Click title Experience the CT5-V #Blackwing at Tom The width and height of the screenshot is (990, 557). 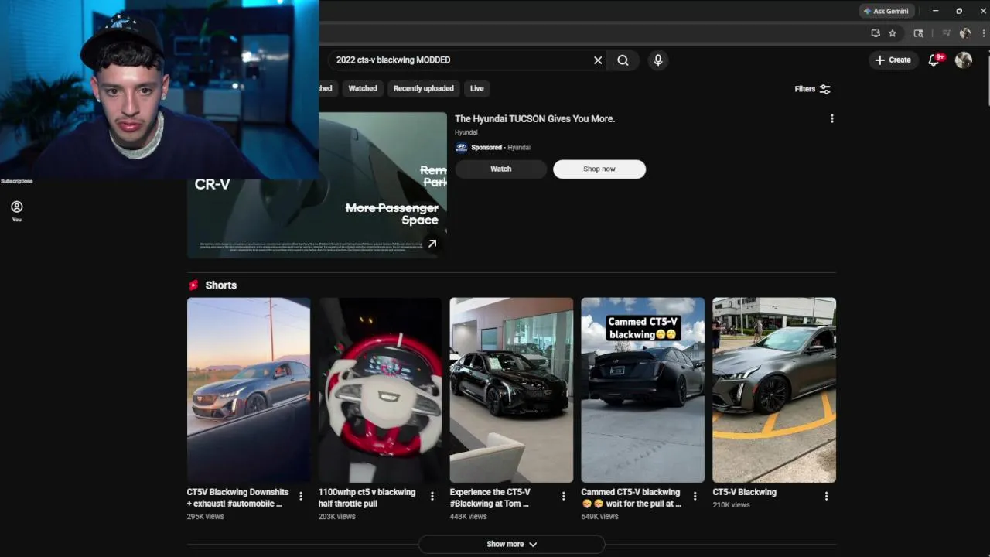point(490,497)
